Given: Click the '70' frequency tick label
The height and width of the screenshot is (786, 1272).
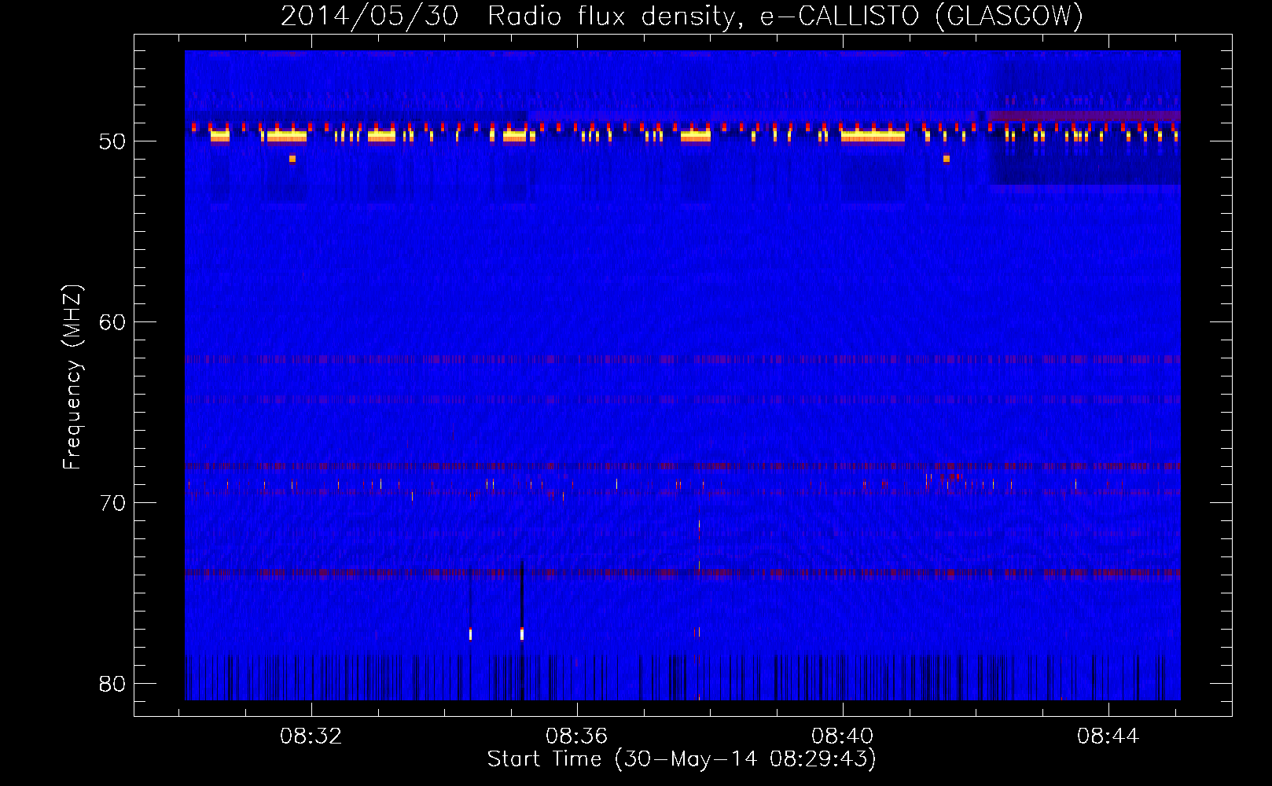Looking at the screenshot, I should (112, 503).
